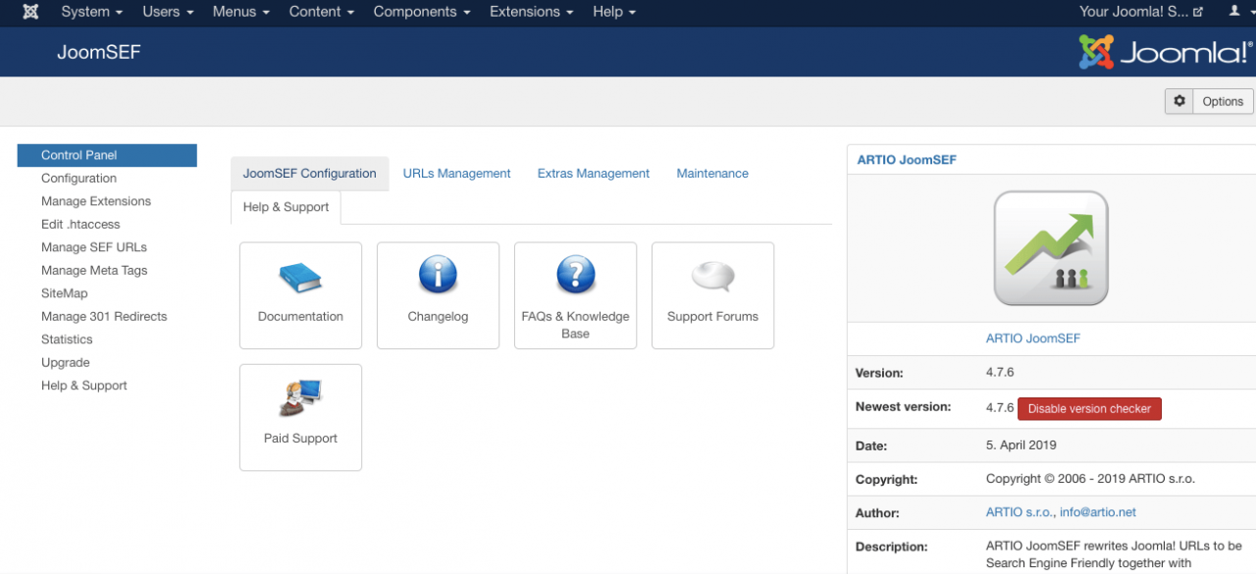Select Control Panel in sidebar
The image size is (1256, 574).
tap(107, 155)
